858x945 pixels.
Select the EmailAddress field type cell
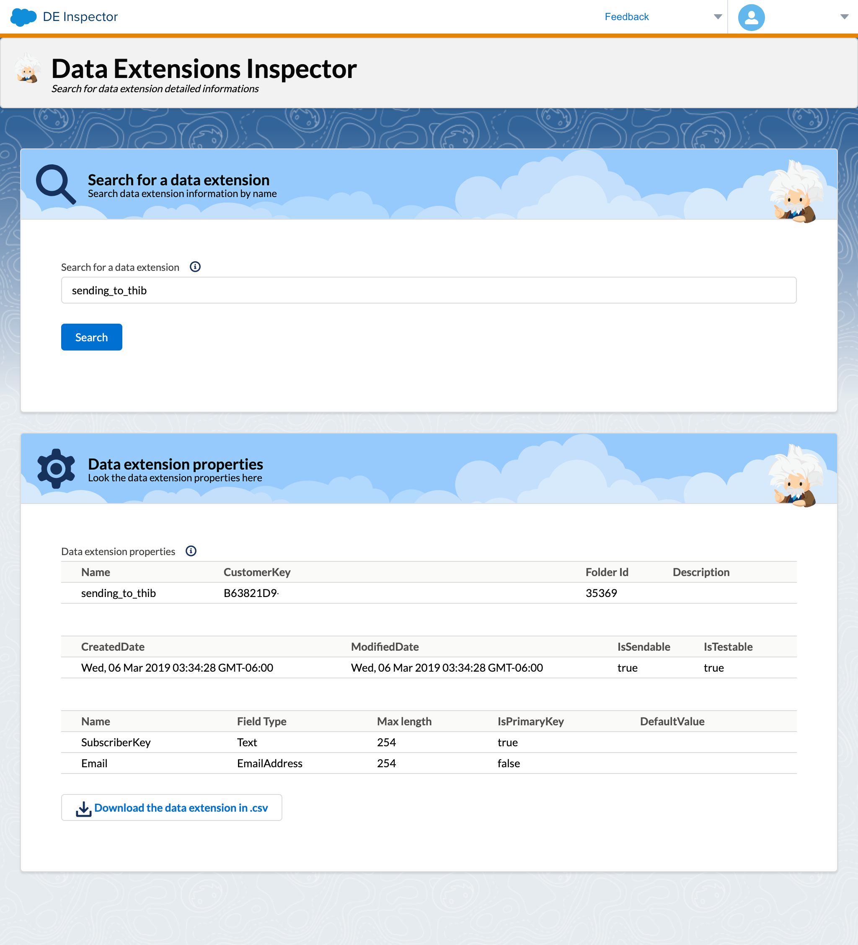click(x=270, y=763)
